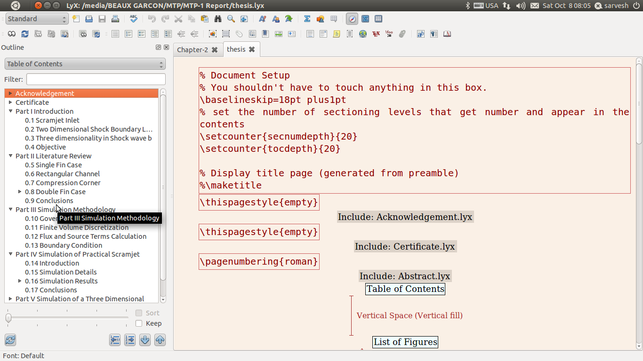Click the Redo arrow icon
Screen dimensions: 643x361
(x=165, y=19)
